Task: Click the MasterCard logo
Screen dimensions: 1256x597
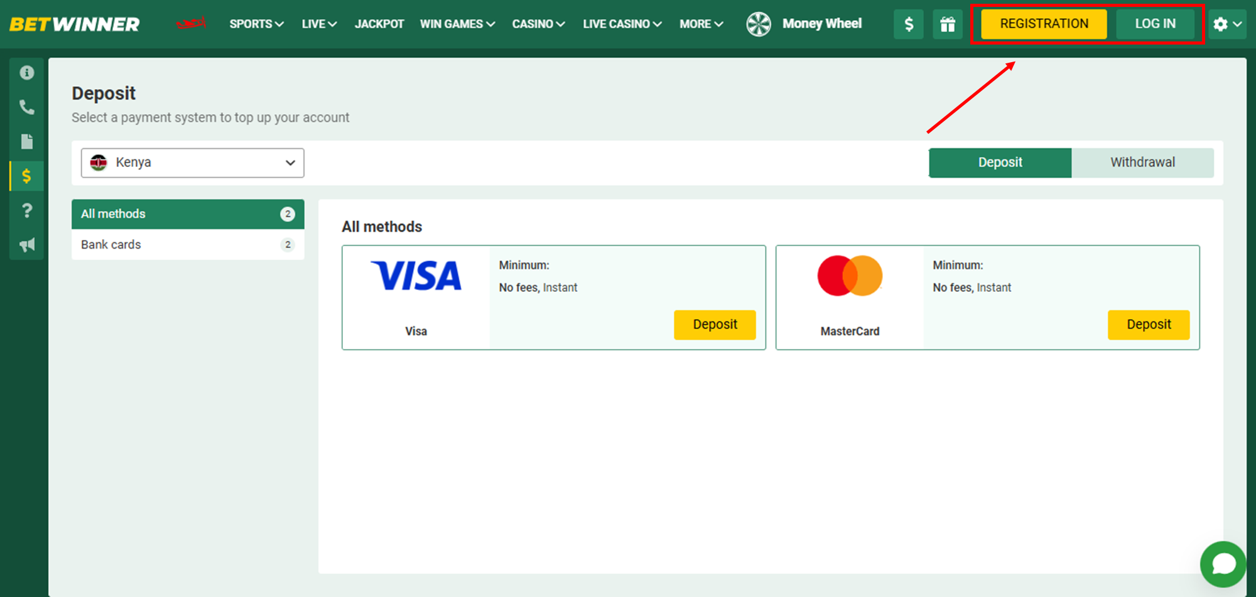Action: point(850,276)
